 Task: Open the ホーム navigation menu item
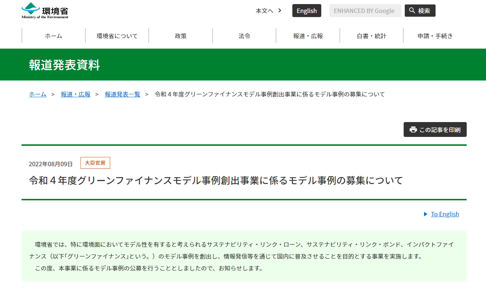coord(53,36)
